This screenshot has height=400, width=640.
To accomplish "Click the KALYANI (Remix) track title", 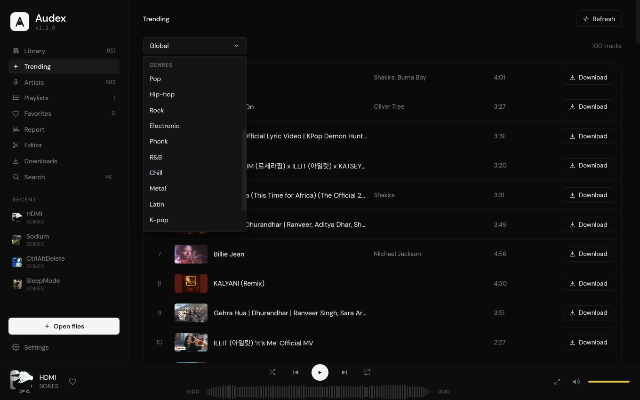I will (x=239, y=283).
